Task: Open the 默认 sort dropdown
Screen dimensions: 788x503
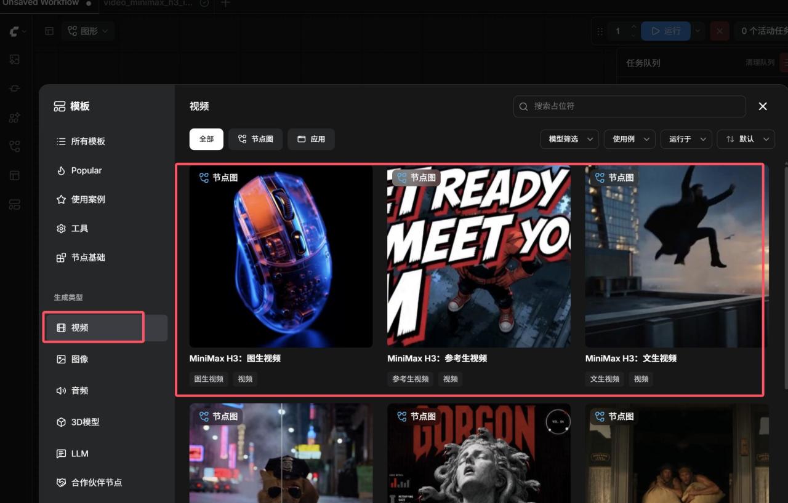Action: [x=746, y=139]
